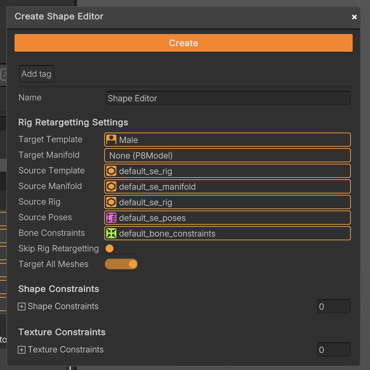Screen dimensions: 370x370
Task: Click the Source Manifold hexagon icon
Action: [x=111, y=187]
